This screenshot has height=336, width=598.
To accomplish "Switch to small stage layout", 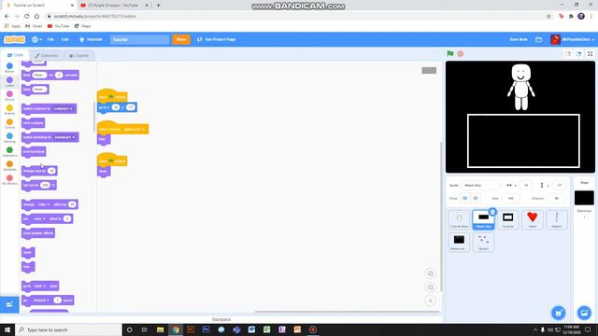I will point(568,54).
